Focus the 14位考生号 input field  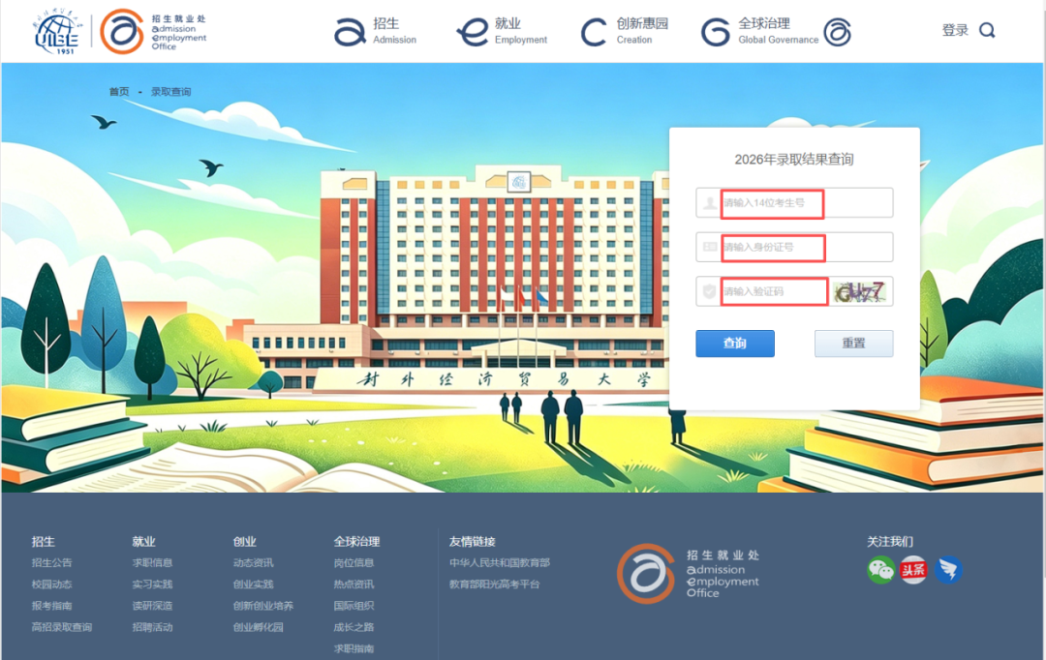tap(794, 202)
